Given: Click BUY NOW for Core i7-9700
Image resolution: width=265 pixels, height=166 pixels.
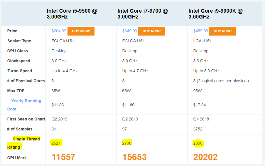Looking at the screenshot, I should (152, 31).
